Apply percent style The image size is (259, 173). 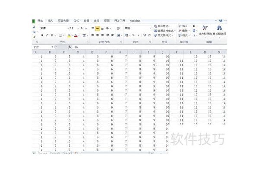(133, 35)
